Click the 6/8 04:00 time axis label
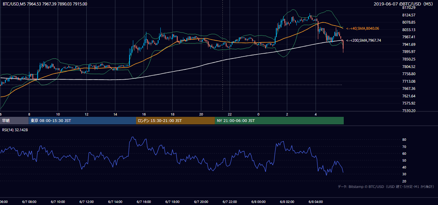The width and height of the screenshot is (438, 205). [x=316, y=202]
